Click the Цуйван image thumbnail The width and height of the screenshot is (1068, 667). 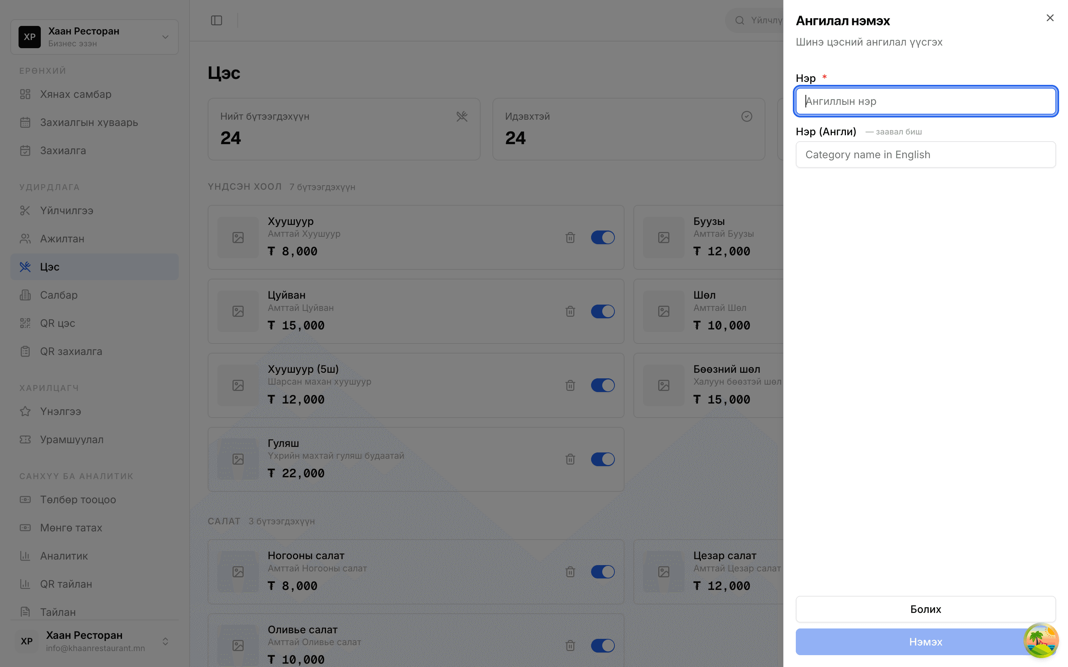coord(238,311)
